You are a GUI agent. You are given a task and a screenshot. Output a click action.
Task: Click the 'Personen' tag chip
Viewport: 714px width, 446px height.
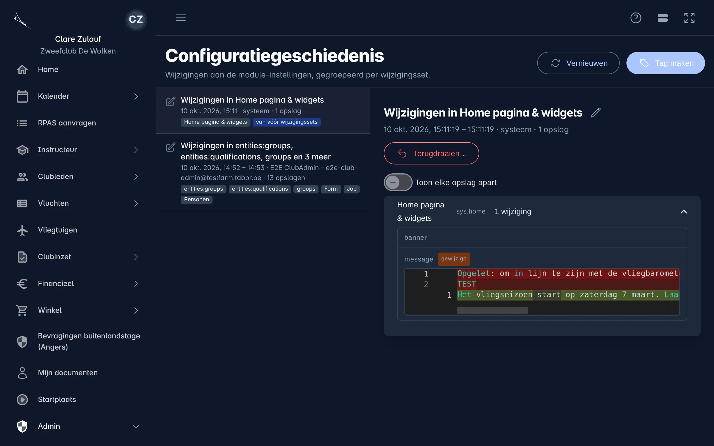(x=196, y=200)
